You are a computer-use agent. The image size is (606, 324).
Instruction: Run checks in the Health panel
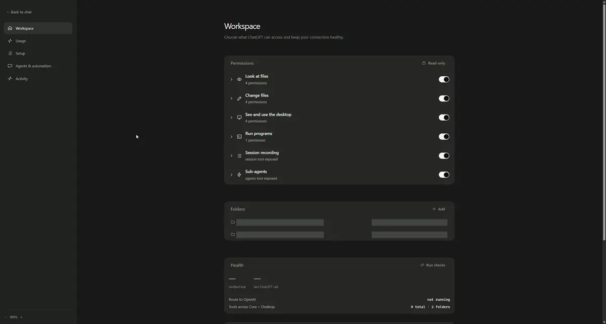(433, 265)
